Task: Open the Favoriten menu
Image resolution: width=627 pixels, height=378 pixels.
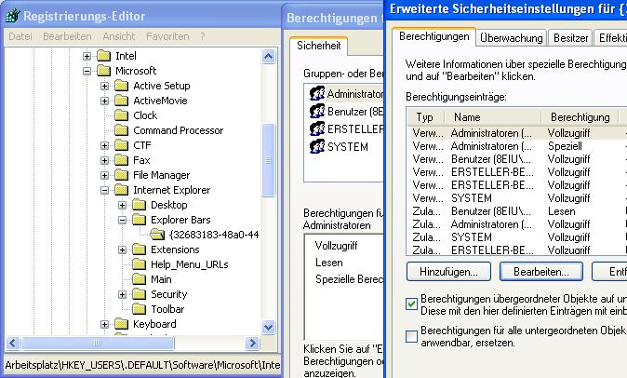Action: click(167, 36)
